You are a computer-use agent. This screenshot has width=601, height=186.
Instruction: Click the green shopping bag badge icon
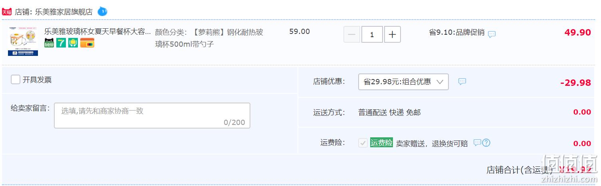pyautogui.click(x=73, y=43)
